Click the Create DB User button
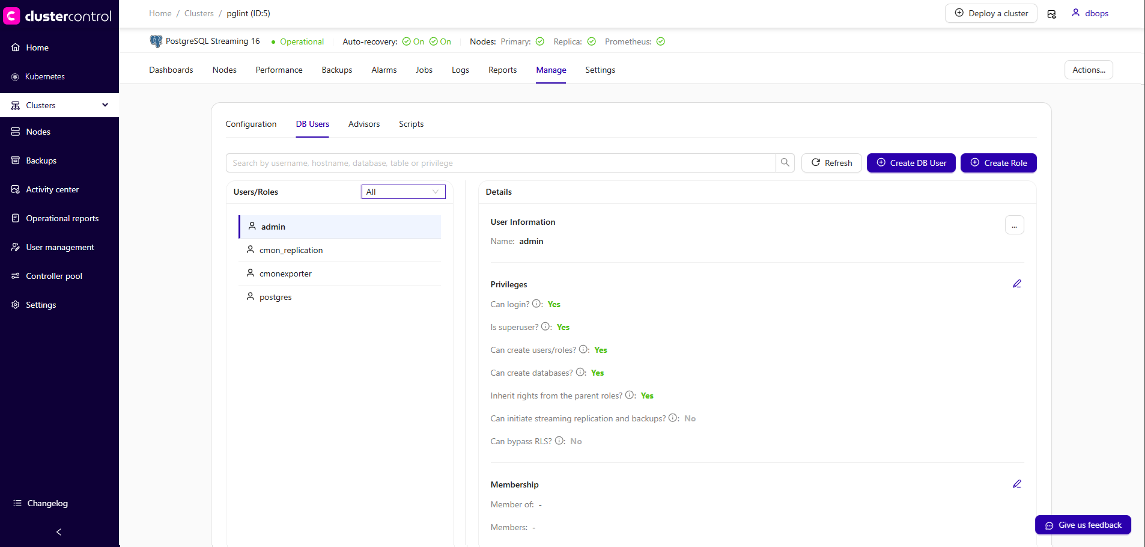The image size is (1145, 547). pos(911,163)
